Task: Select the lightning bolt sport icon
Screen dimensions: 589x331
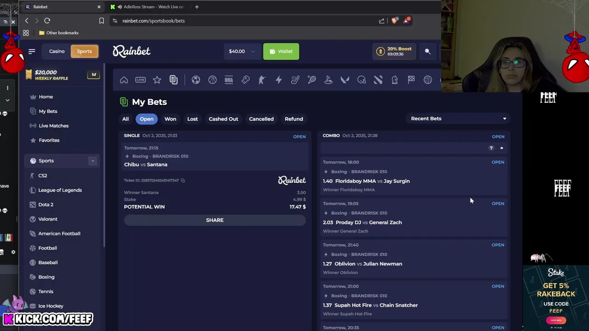Action: click(278, 80)
